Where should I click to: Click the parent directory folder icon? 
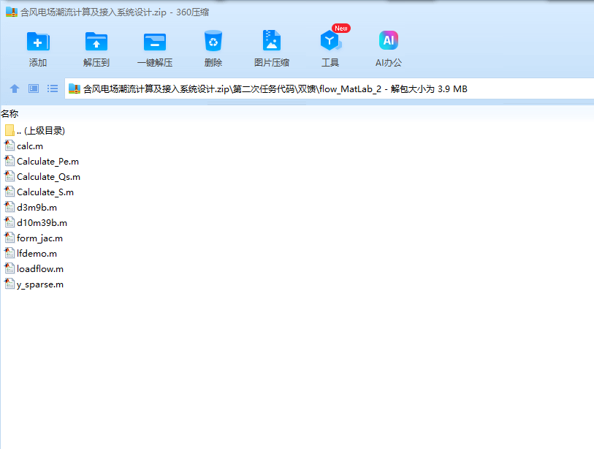pos(9,130)
